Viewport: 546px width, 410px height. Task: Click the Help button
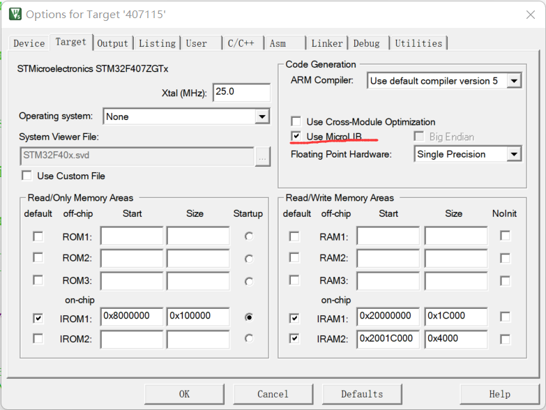coord(500,394)
